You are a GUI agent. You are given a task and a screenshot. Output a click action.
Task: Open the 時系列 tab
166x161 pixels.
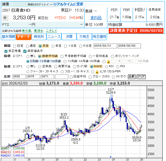pyautogui.click(x=39, y=37)
